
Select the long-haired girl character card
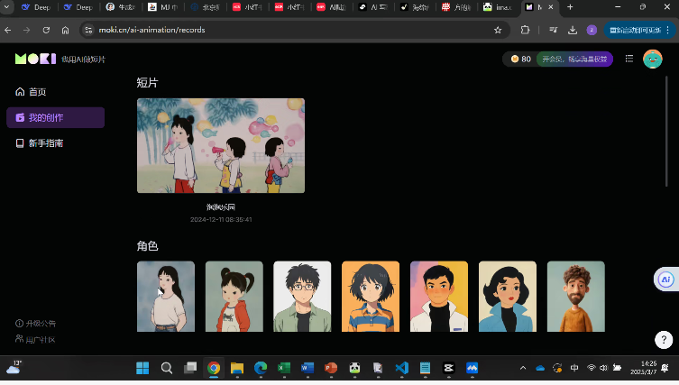(x=166, y=297)
